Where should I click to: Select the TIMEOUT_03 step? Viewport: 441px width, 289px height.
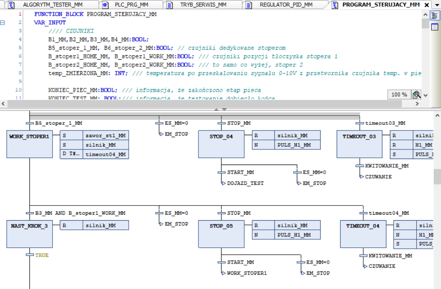coord(359,144)
